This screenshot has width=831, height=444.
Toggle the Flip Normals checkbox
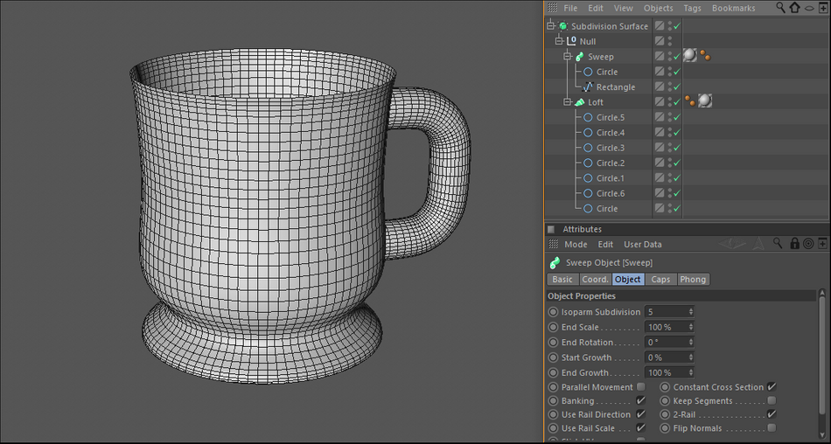coord(772,428)
